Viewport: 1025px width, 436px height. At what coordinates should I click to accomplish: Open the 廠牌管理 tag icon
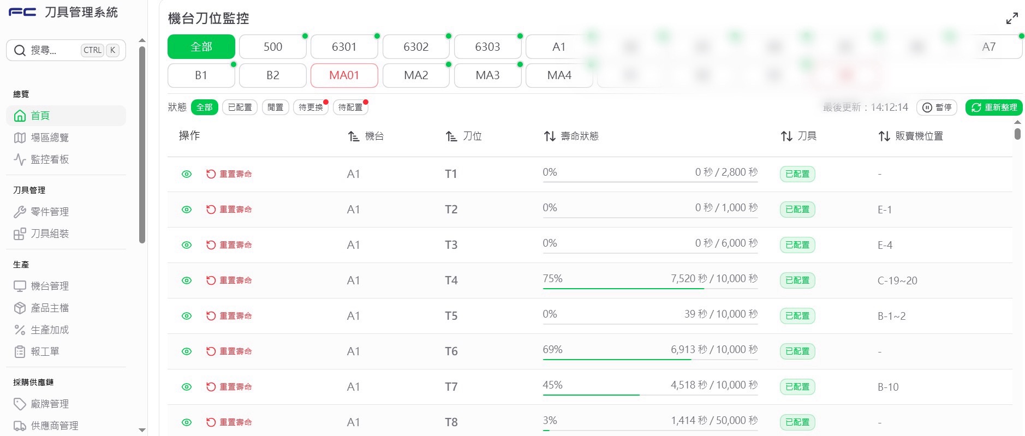coord(20,404)
